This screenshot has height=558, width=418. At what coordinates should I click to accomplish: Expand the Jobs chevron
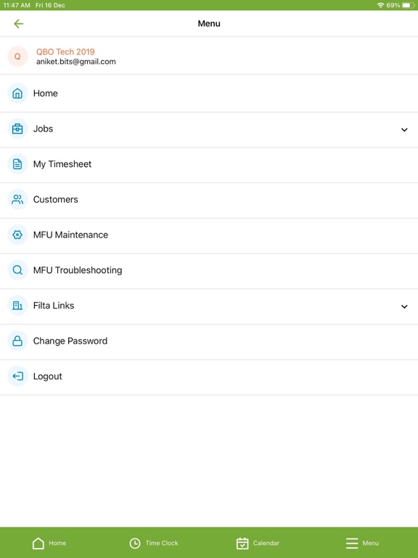tap(404, 129)
